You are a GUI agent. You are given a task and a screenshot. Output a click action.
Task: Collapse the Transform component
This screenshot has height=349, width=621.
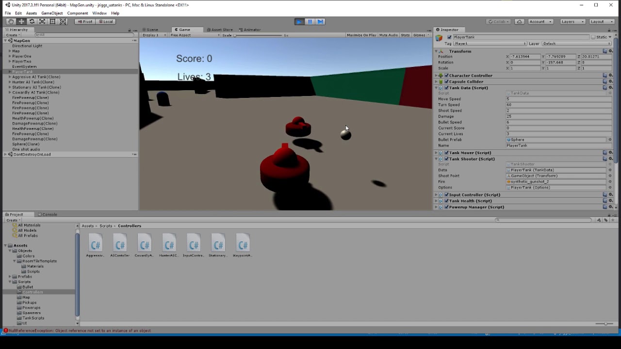pyautogui.click(x=436, y=51)
